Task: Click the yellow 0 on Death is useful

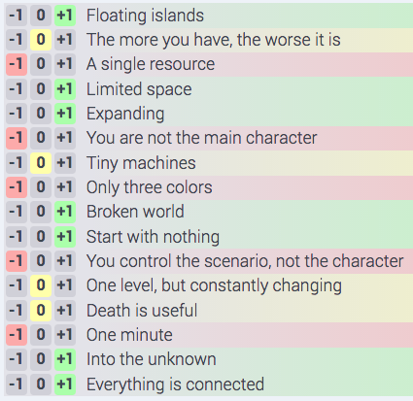Action: point(41,311)
